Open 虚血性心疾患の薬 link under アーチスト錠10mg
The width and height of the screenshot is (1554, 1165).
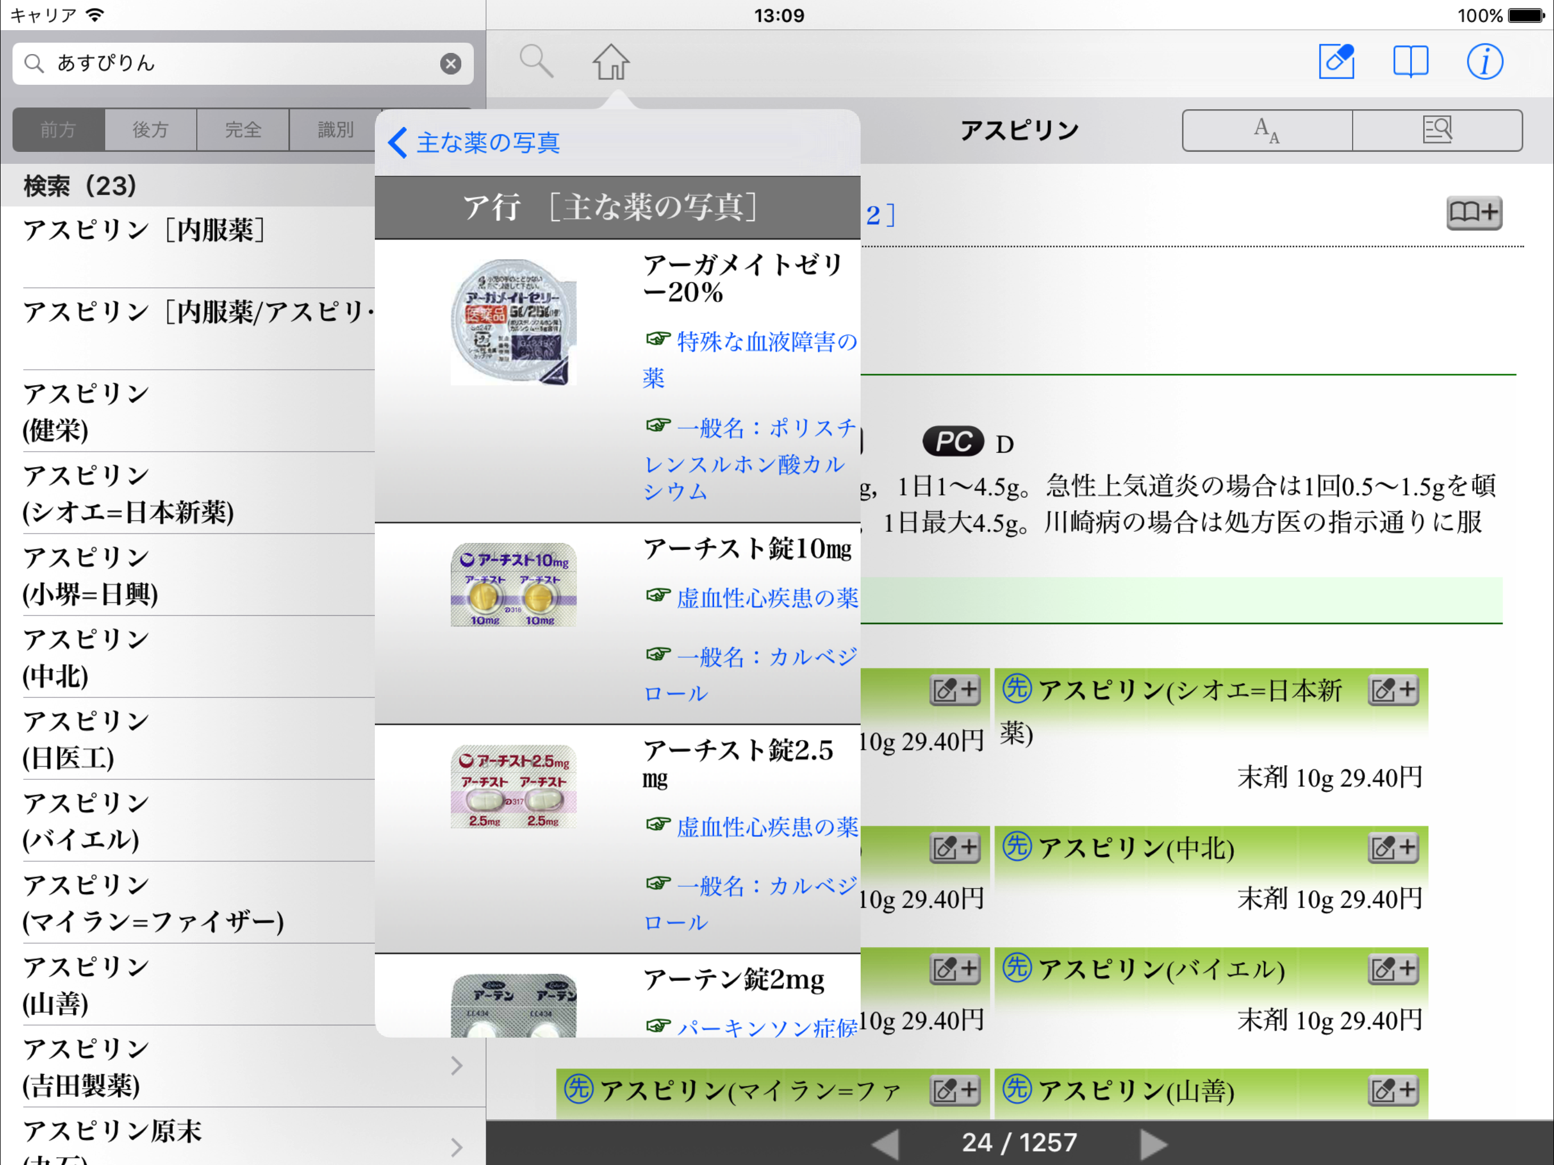766,598
